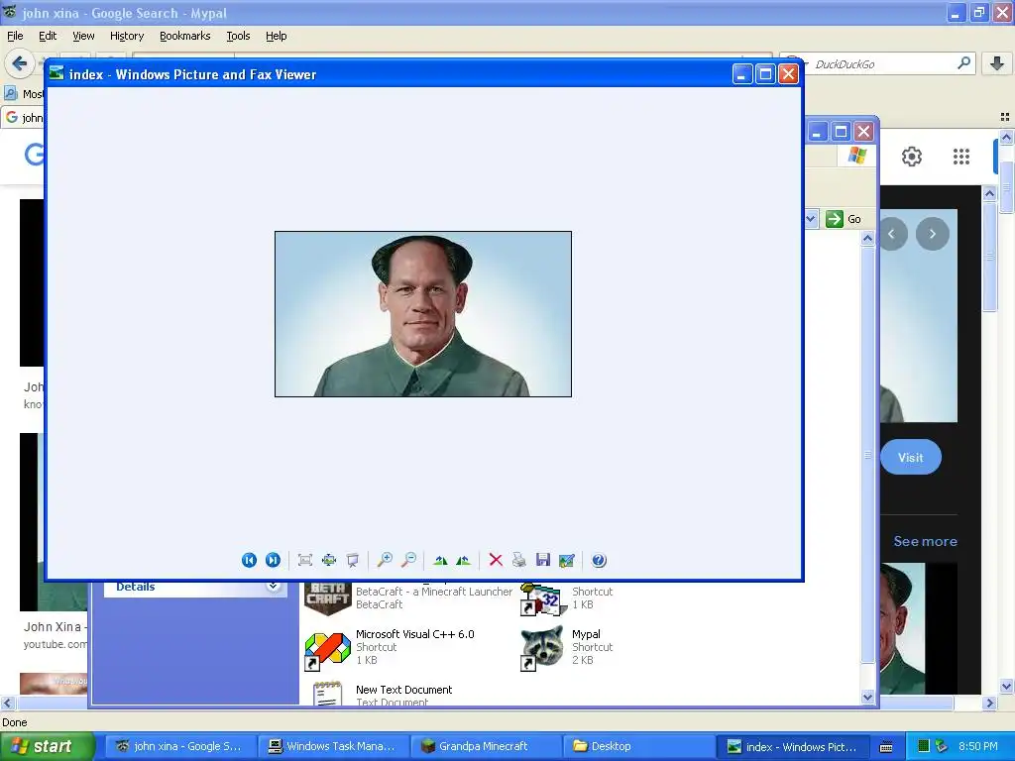Zoom in on the picture
This screenshot has width=1015, height=761.
point(386,561)
